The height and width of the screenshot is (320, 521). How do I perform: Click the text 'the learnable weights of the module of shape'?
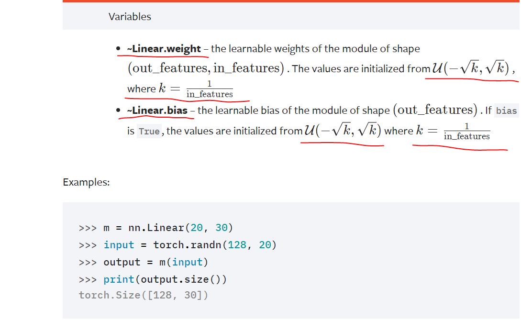click(315, 49)
